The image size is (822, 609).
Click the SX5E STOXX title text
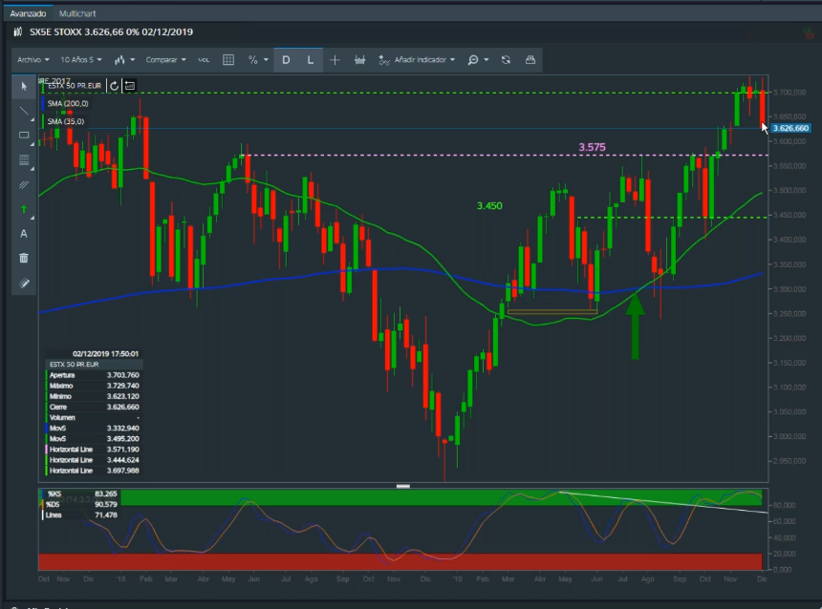[x=55, y=31]
